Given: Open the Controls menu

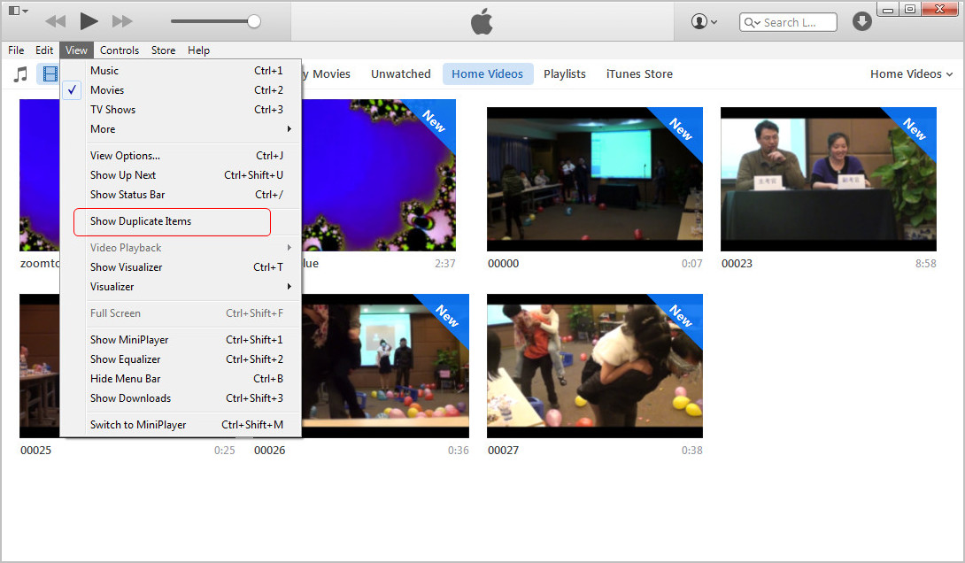Looking at the screenshot, I should coord(120,50).
